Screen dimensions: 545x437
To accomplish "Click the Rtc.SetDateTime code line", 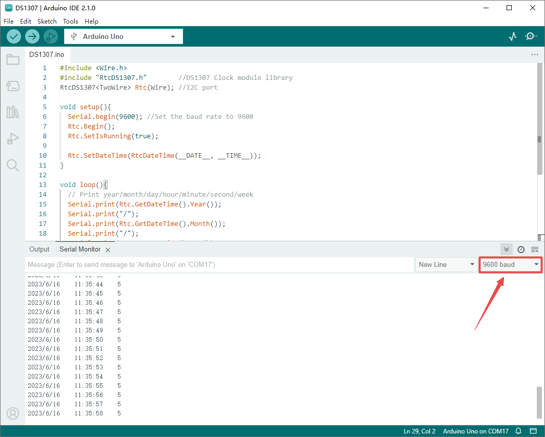I will (164, 156).
